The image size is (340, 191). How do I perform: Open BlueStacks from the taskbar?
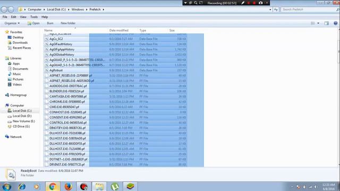[130, 186]
